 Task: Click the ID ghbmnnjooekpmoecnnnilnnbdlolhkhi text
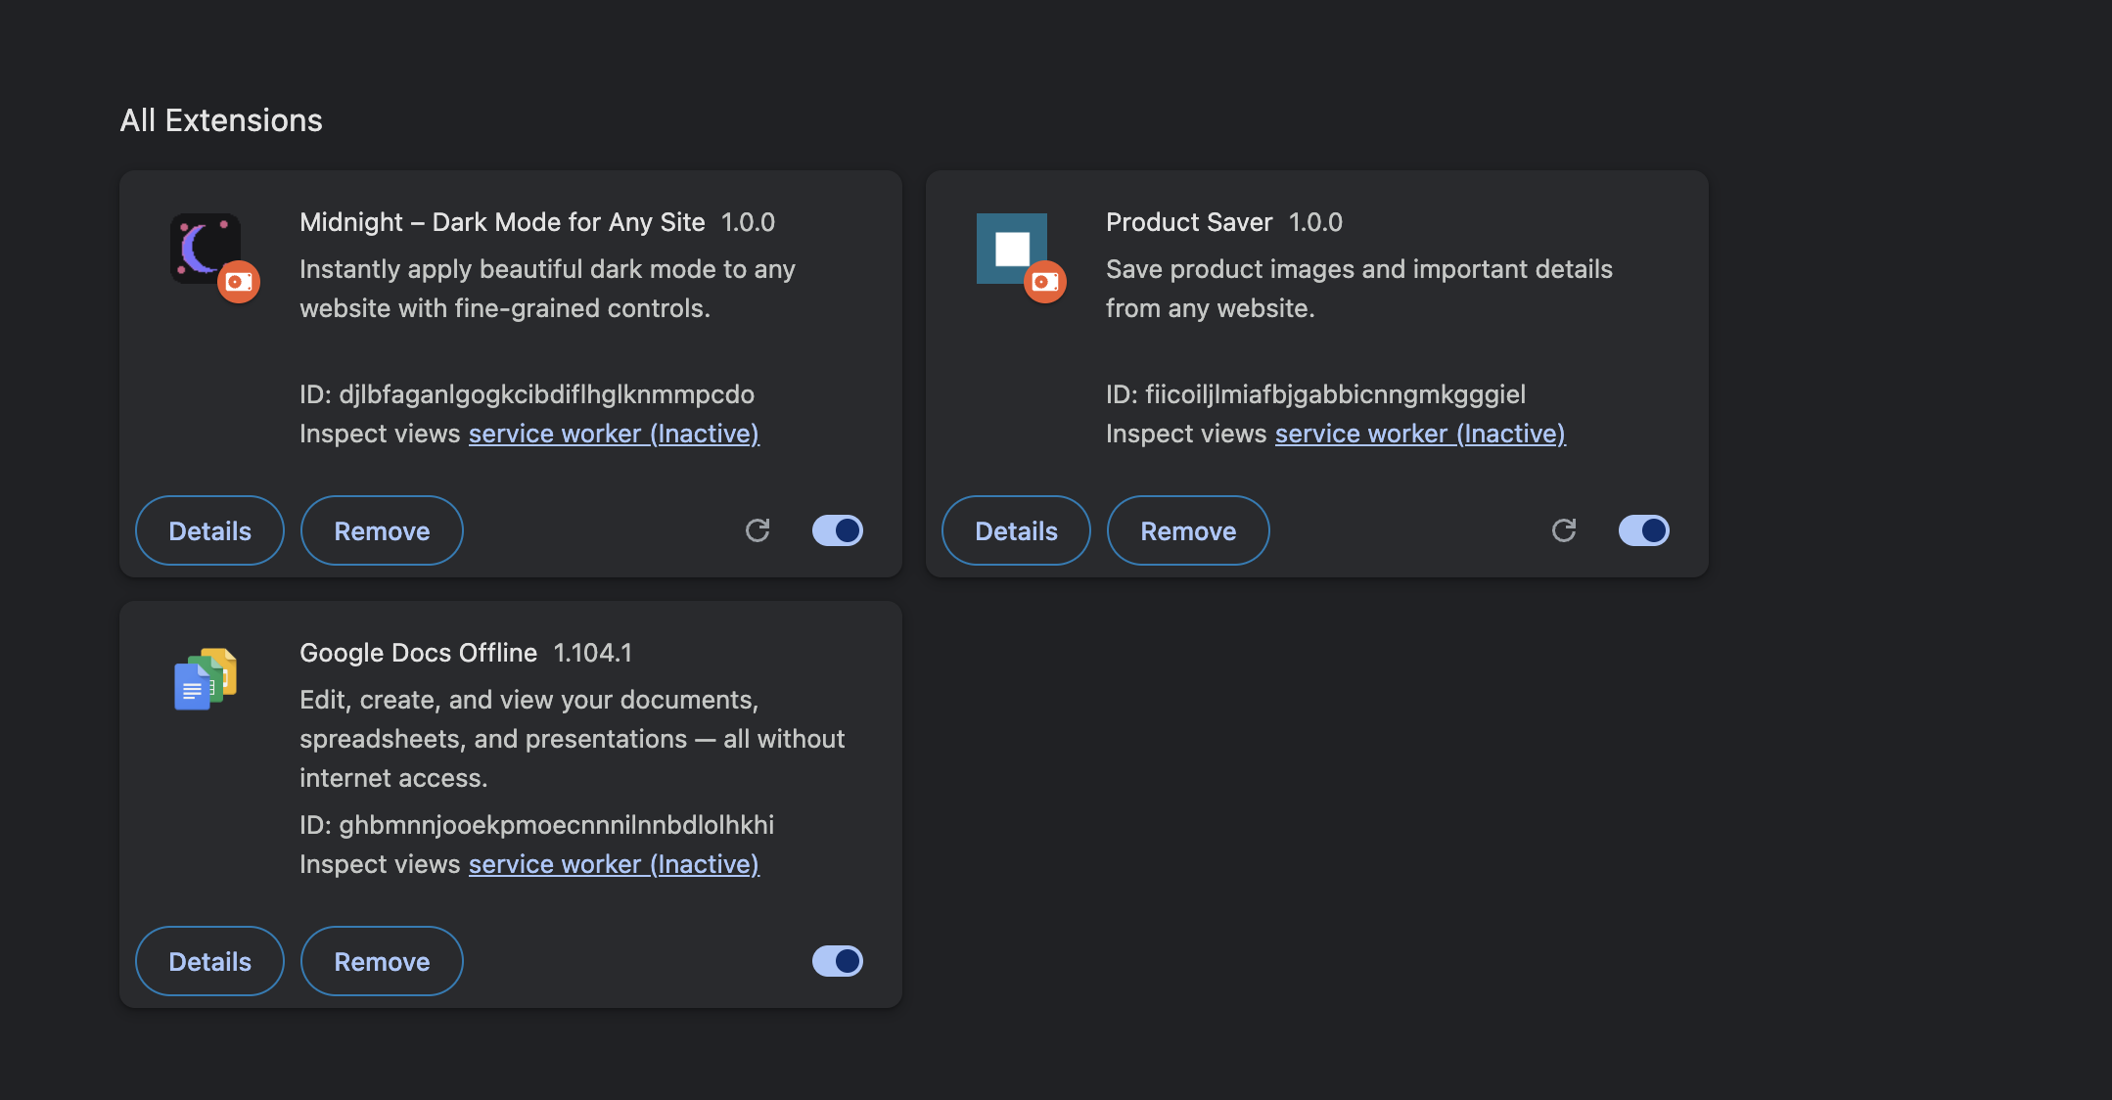tap(536, 825)
